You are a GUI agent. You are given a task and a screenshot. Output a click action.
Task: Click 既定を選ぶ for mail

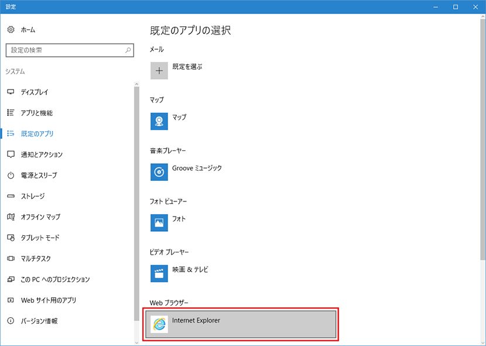coord(187,67)
